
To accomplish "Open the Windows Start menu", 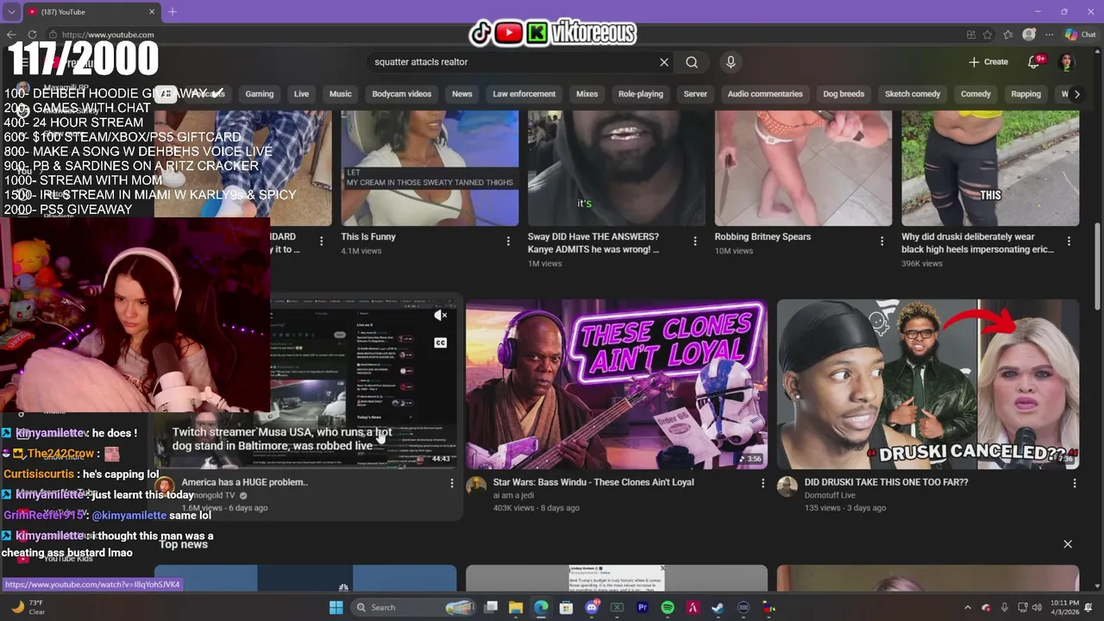I will (x=336, y=607).
